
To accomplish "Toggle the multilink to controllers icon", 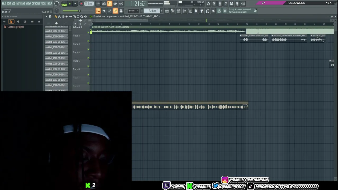I will 115,11.
